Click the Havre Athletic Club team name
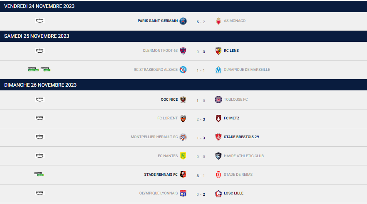Viewport: 367px width, 204px height. coord(244,156)
